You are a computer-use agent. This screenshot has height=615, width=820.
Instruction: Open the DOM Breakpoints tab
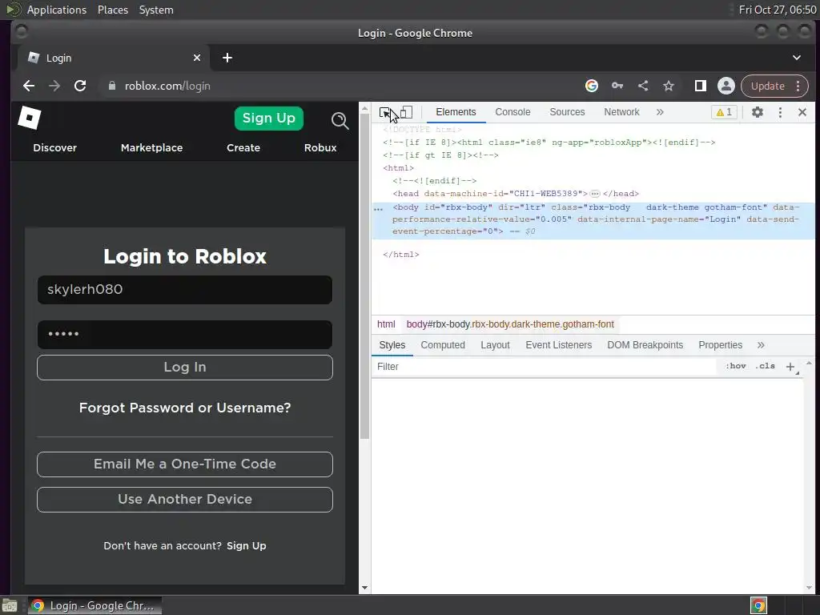(645, 345)
